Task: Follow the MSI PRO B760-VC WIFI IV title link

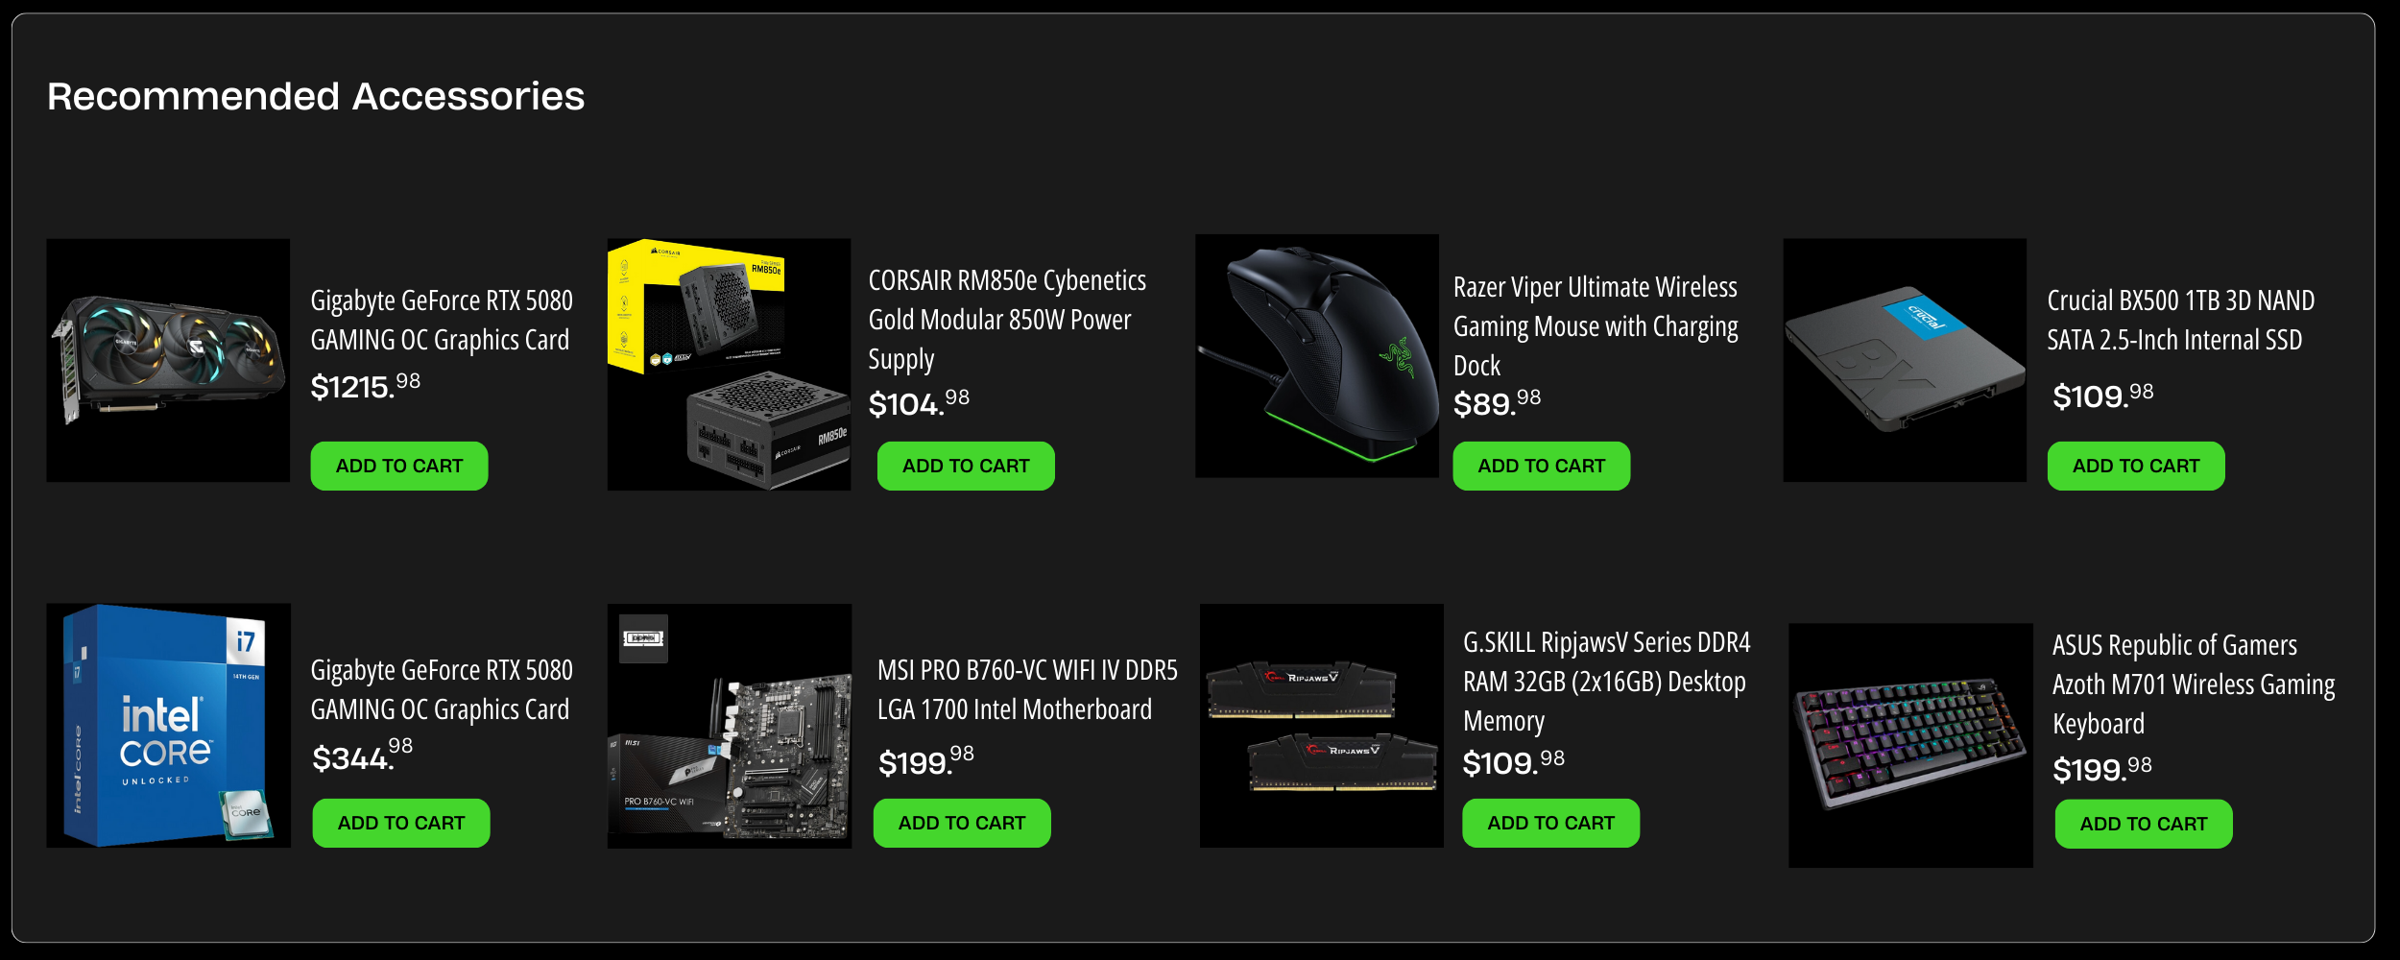Action: 1027,689
